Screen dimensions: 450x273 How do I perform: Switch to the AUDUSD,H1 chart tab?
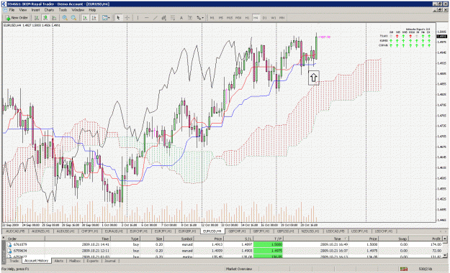tap(66, 231)
